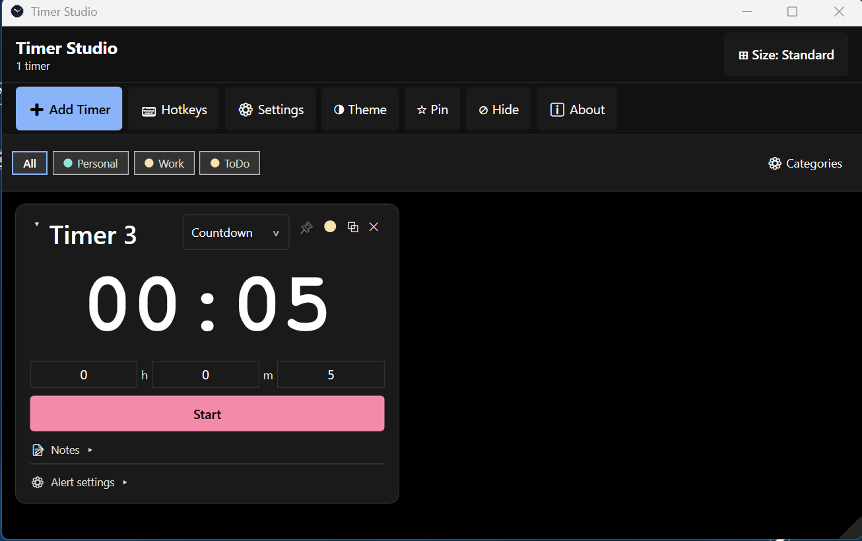Open the Countdown mode dropdown
The height and width of the screenshot is (541, 862).
(x=236, y=232)
